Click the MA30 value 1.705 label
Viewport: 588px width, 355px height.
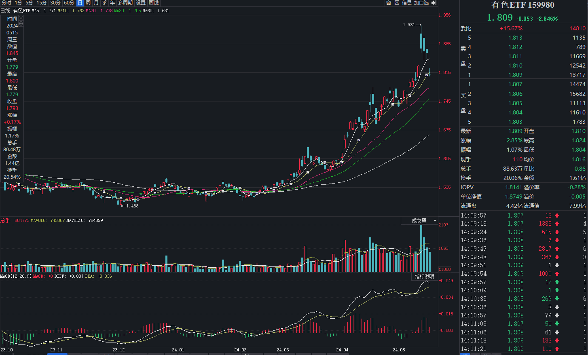(x=127, y=11)
